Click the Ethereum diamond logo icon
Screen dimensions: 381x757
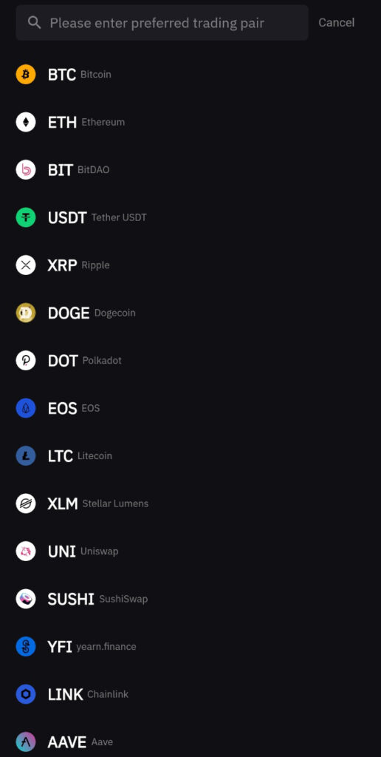click(x=26, y=122)
